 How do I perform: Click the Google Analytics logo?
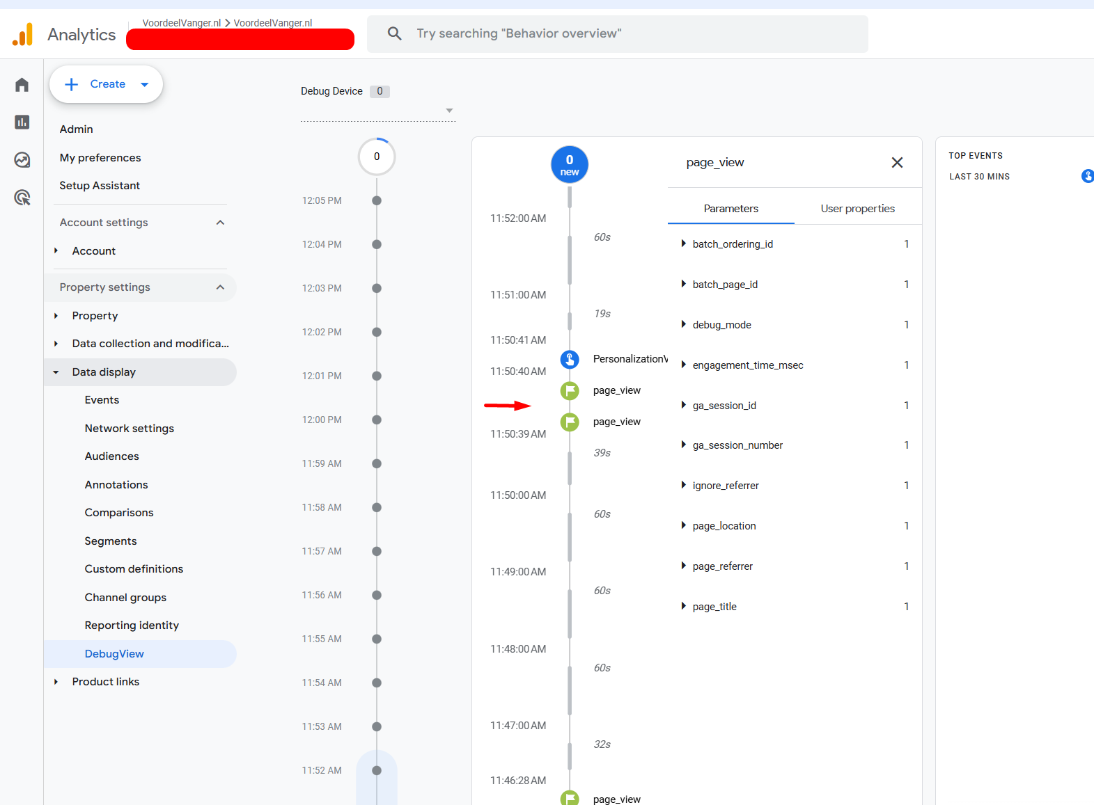pos(23,34)
